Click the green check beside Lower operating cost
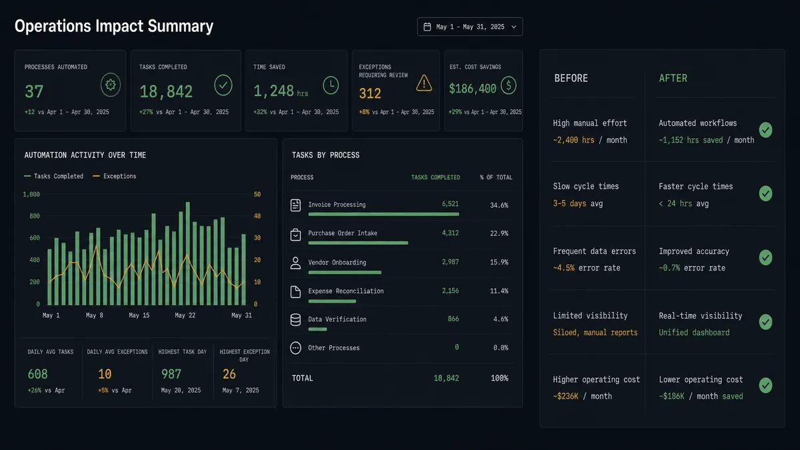Viewport: 800px width, 450px height. pos(766,385)
